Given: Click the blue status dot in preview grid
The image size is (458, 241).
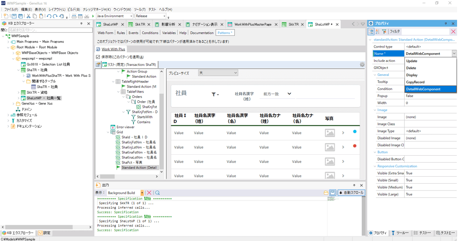Looking at the screenshot, I should [x=355, y=131].
